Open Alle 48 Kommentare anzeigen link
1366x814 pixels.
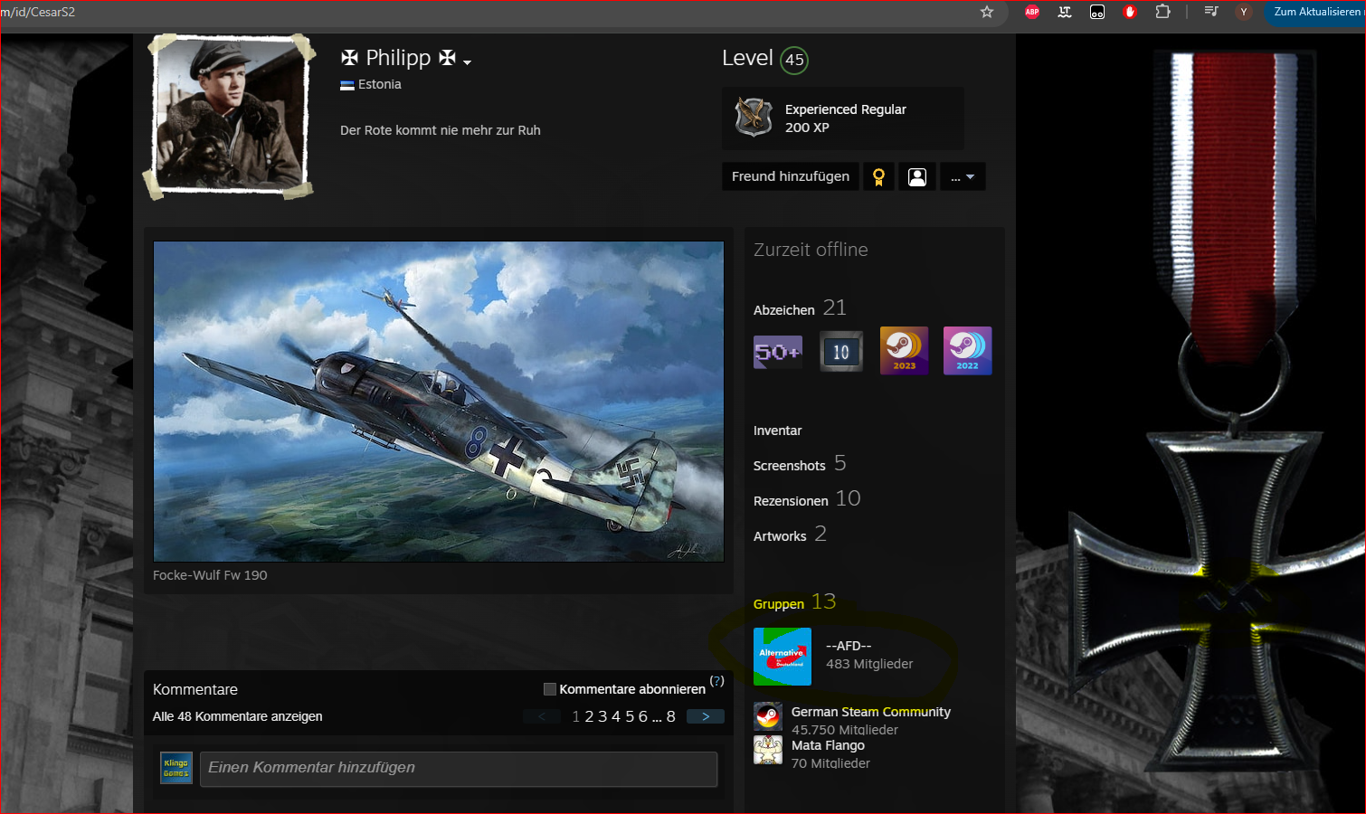pyautogui.click(x=237, y=716)
